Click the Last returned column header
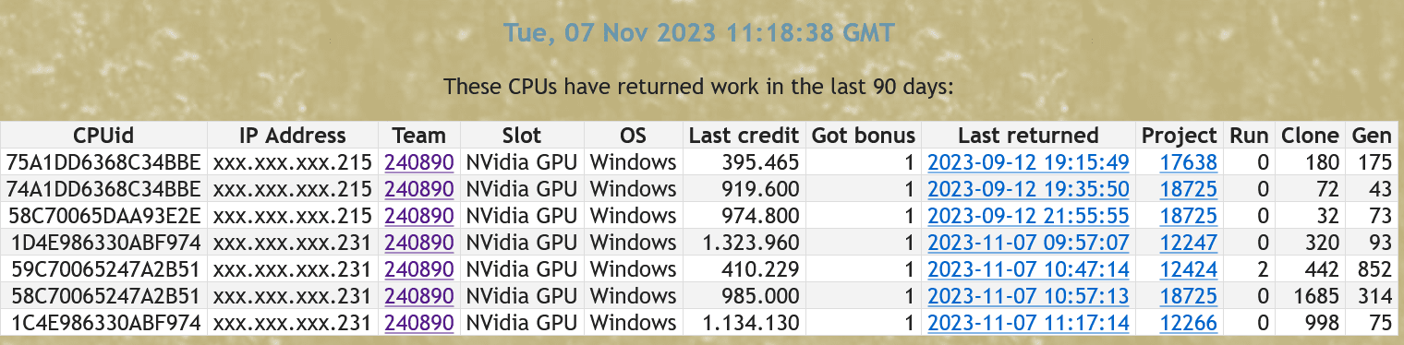This screenshot has width=1404, height=345. (x=1028, y=136)
